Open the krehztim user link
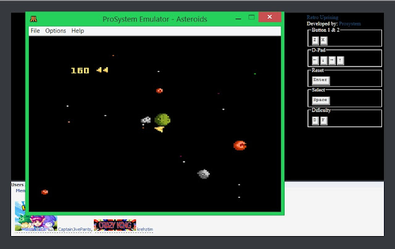Viewport: 395px width, 249px height. click(145, 229)
